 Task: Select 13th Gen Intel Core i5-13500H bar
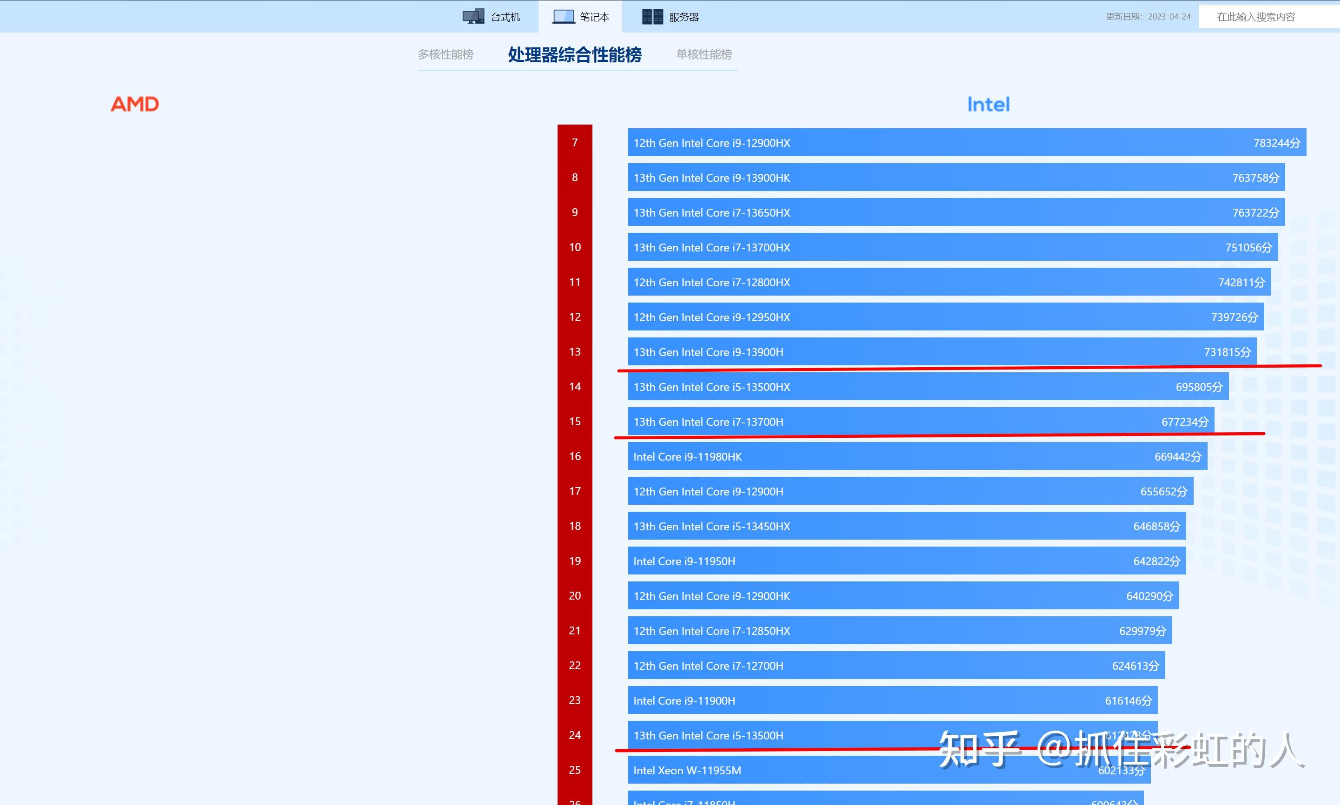coord(893,735)
